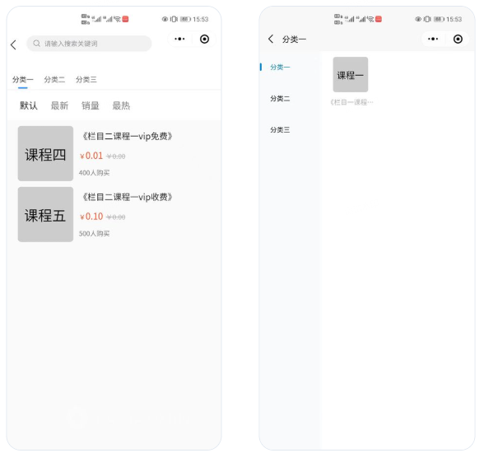Image resolution: width=484 pixels, height=453 pixels.
Task: Sort courses by 最新
Action: coord(59,105)
